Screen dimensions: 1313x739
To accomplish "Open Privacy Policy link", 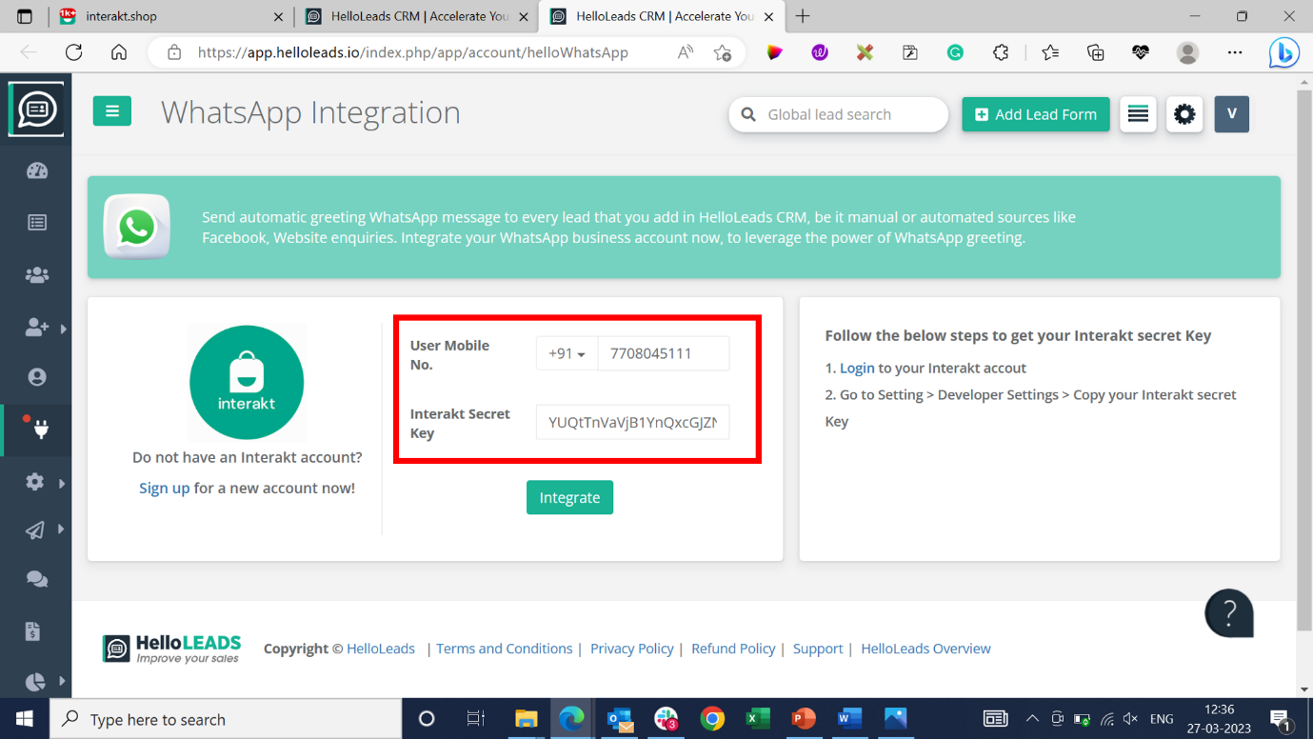I will (x=632, y=649).
